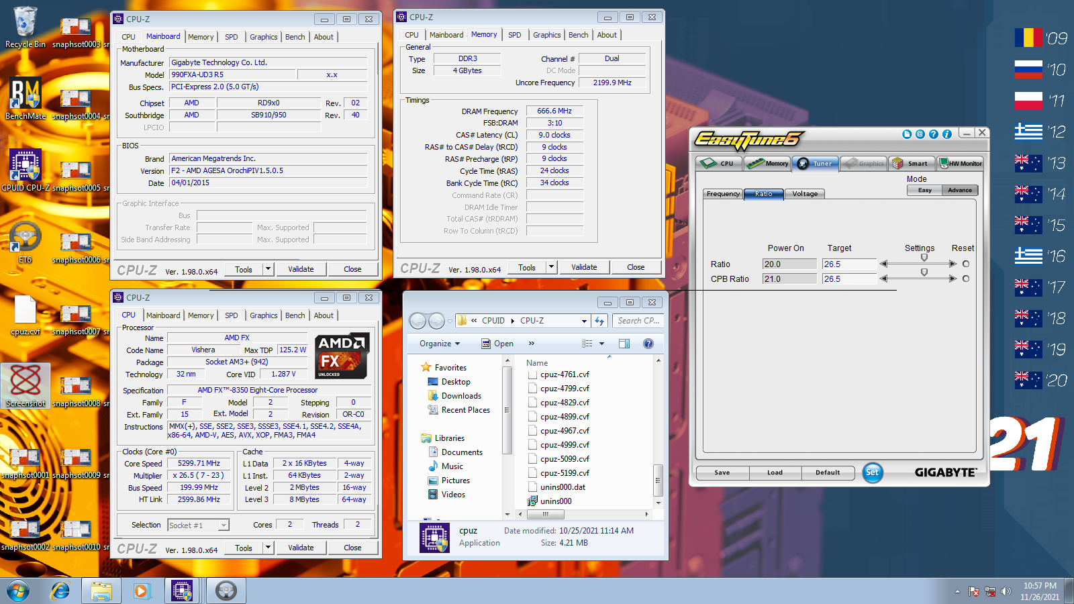Viewport: 1074px width, 604px height.
Task: Open Tools dropdown arrow in Memory CPU-Z window
Action: pos(551,267)
